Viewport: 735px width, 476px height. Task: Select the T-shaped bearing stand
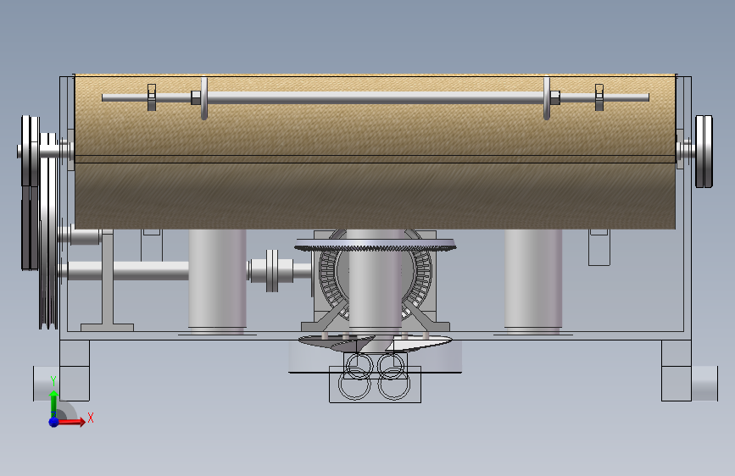coord(108,281)
